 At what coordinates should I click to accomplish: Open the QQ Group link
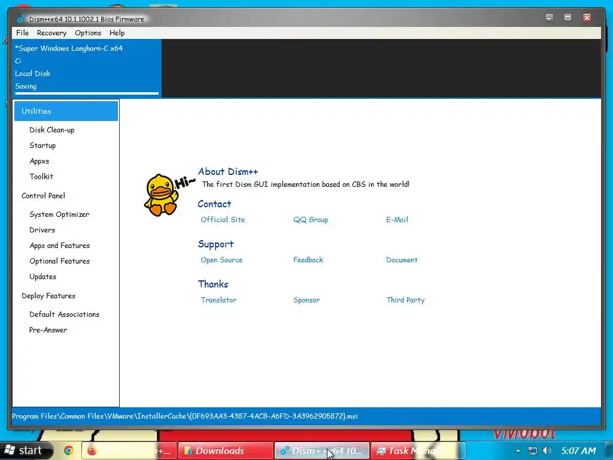pyautogui.click(x=311, y=220)
